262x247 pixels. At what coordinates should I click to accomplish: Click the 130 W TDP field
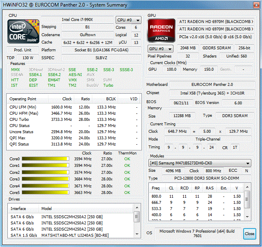(28, 58)
